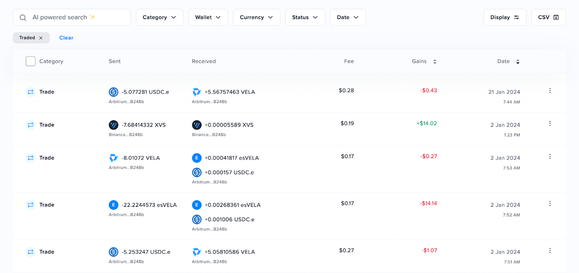Click esVELA icon for +0.00268361
579x273 pixels.
point(197,205)
